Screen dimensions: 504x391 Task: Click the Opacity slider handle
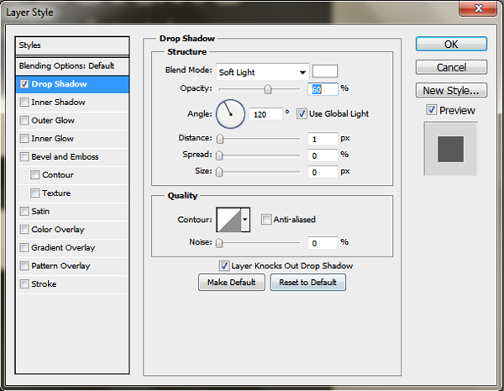(268, 89)
